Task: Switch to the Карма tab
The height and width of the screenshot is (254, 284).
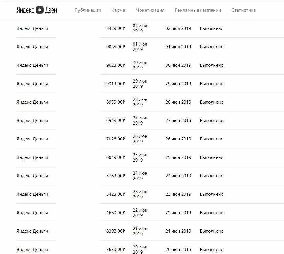Action: point(118,10)
